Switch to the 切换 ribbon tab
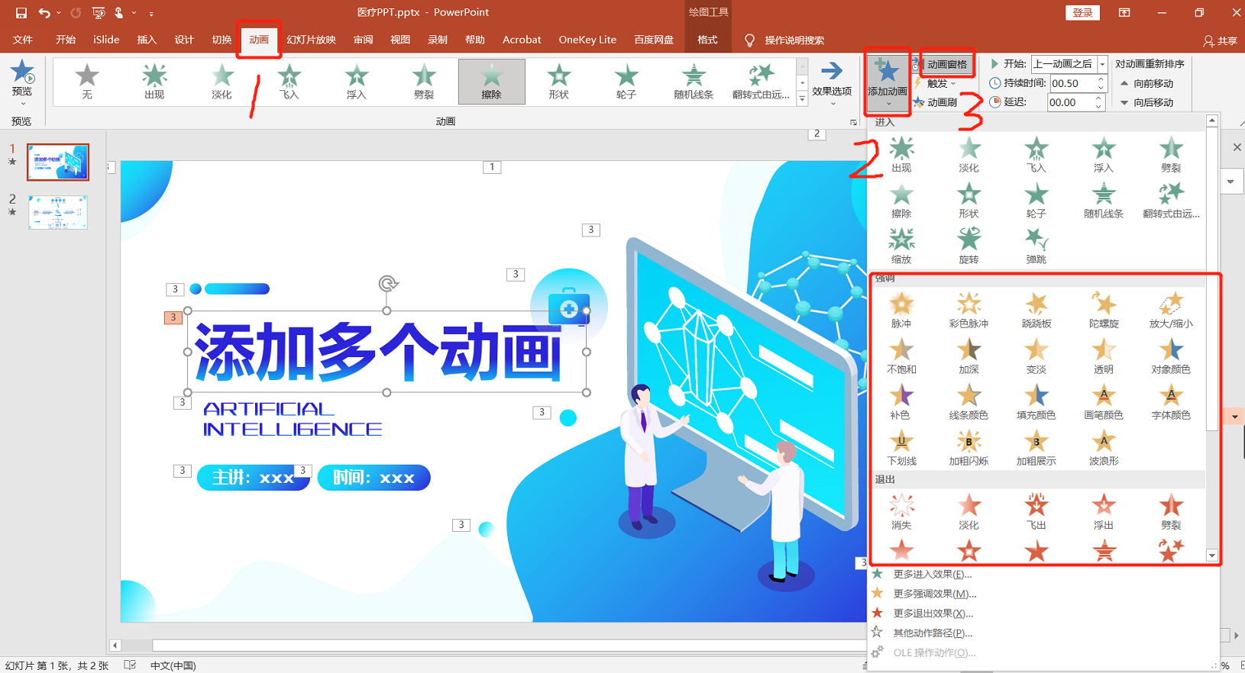This screenshot has width=1245, height=673. point(222,40)
